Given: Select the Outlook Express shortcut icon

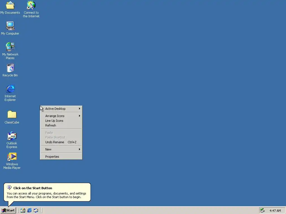Looking at the screenshot, I should pyautogui.click(x=12, y=136).
